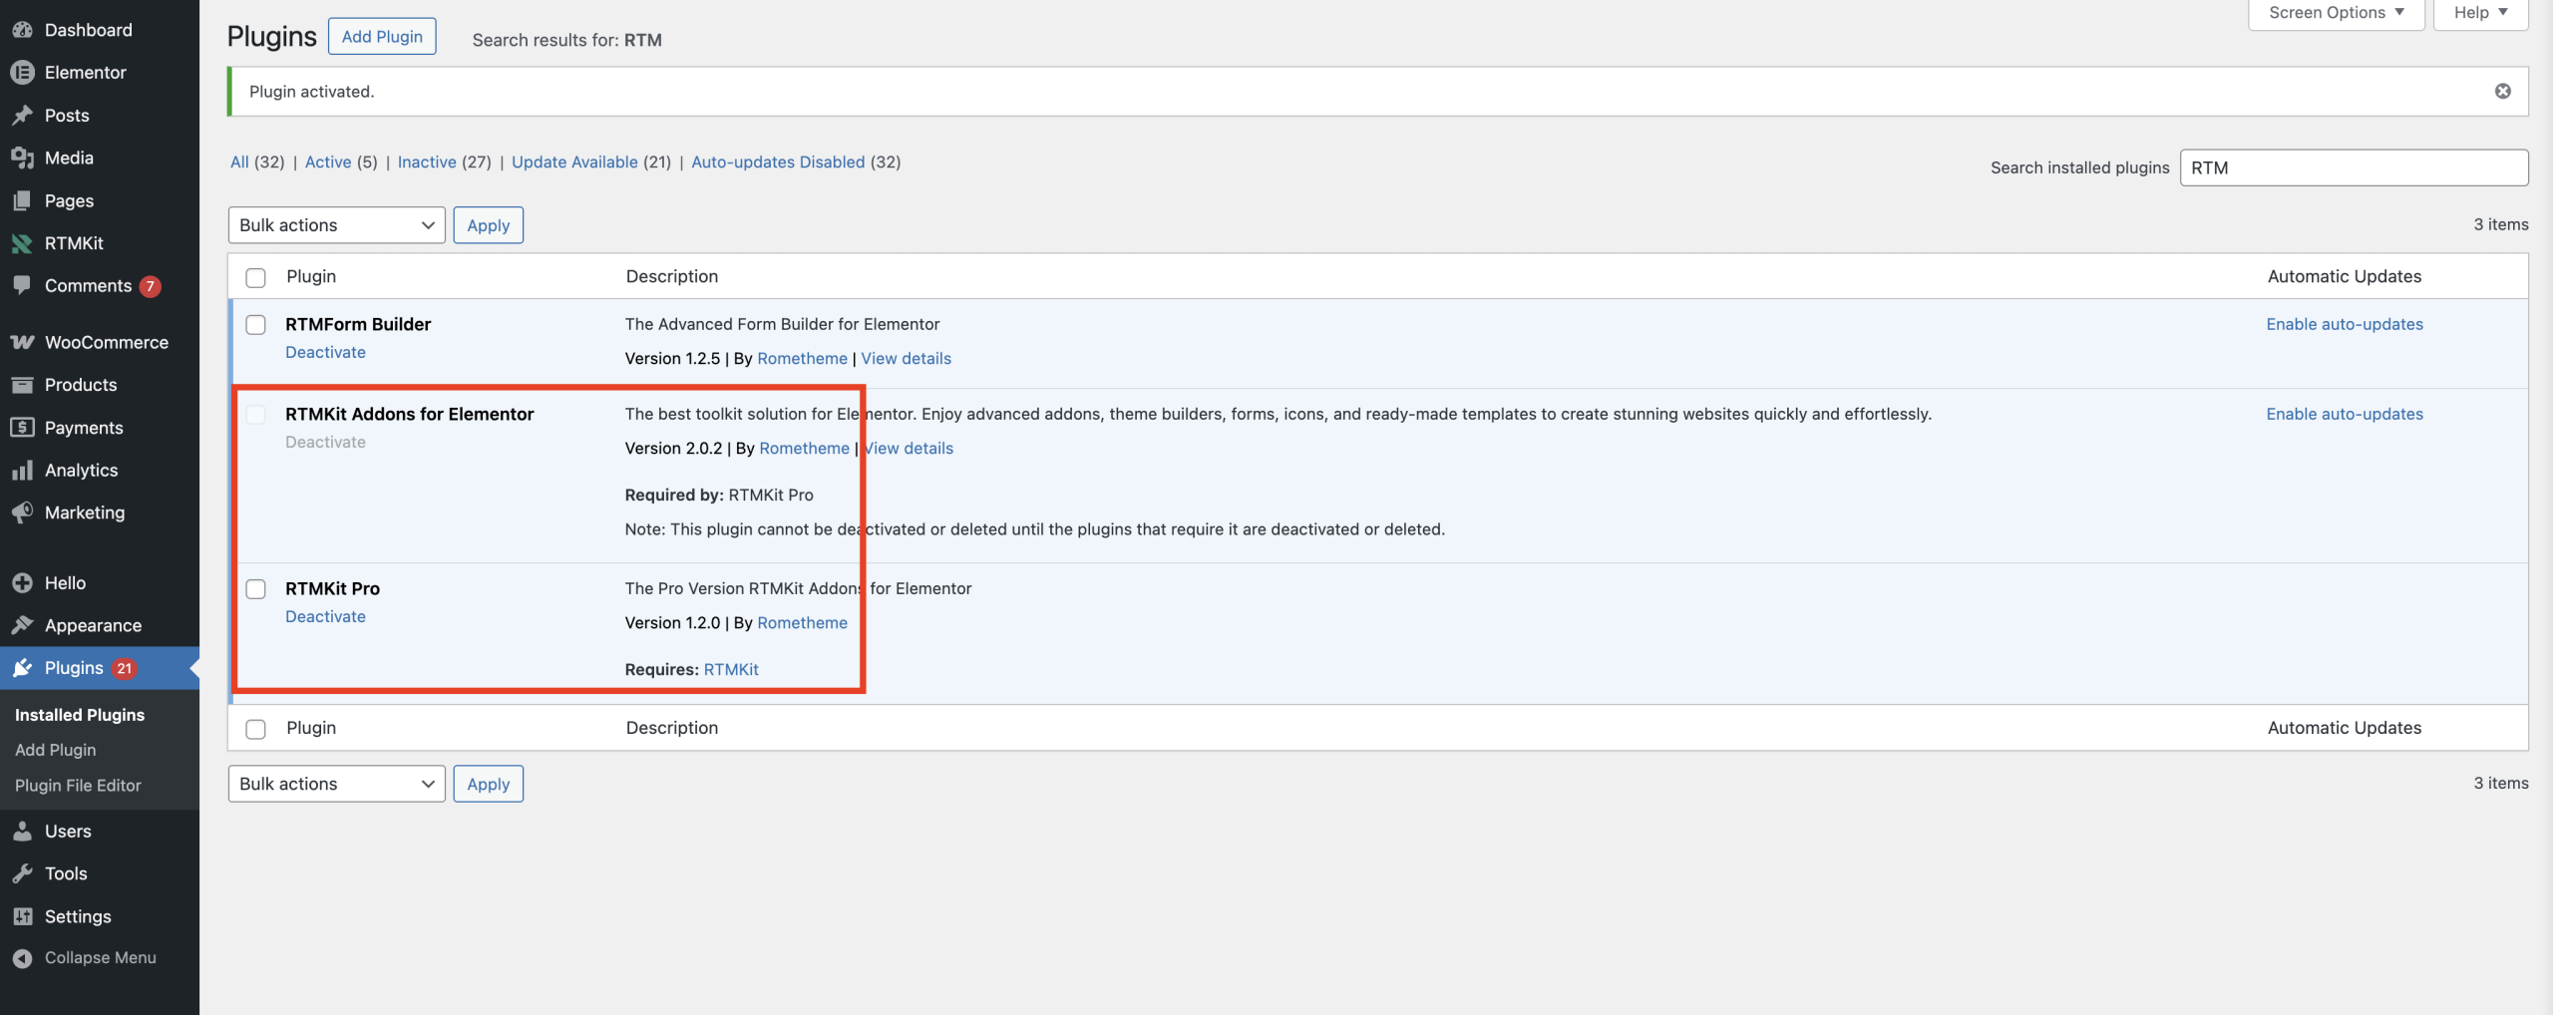This screenshot has height=1015, width=2553.
Task: Toggle the select-all checkbox in header
Action: [256, 277]
